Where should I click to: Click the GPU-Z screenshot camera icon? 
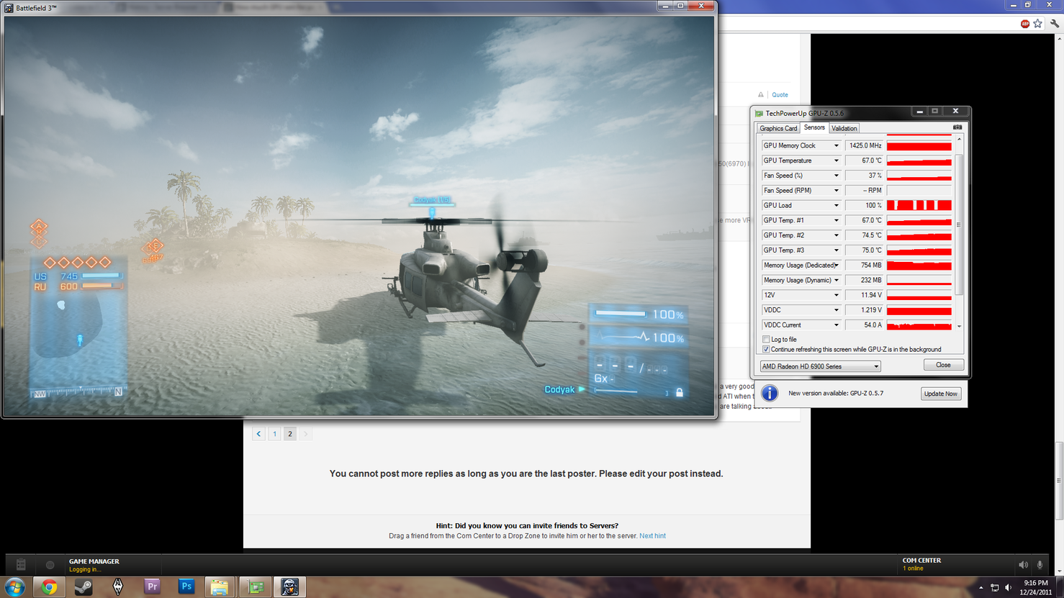pyautogui.click(x=957, y=127)
